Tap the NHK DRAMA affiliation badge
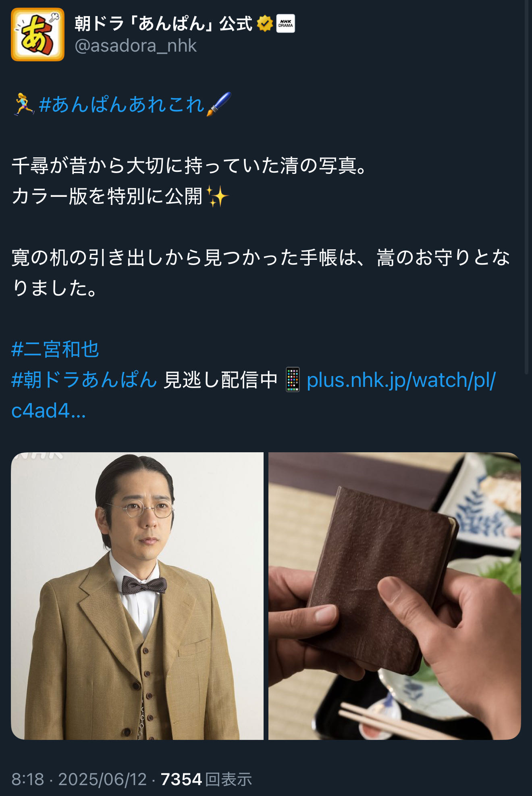532x796 pixels. (285, 23)
